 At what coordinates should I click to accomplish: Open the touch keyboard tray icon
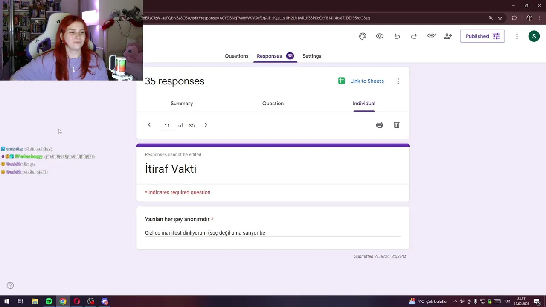tap(497, 301)
